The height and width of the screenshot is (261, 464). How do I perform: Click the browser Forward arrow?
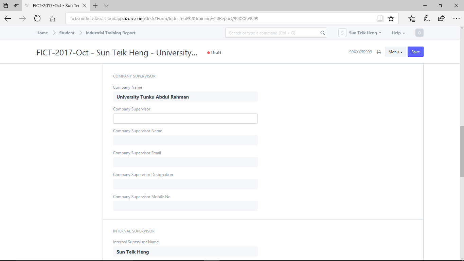point(23,19)
